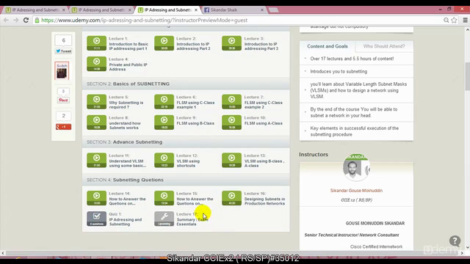Viewport: 470px width, 264px height.
Task: Click the vertical page scrollbar thumb
Action: point(467,76)
